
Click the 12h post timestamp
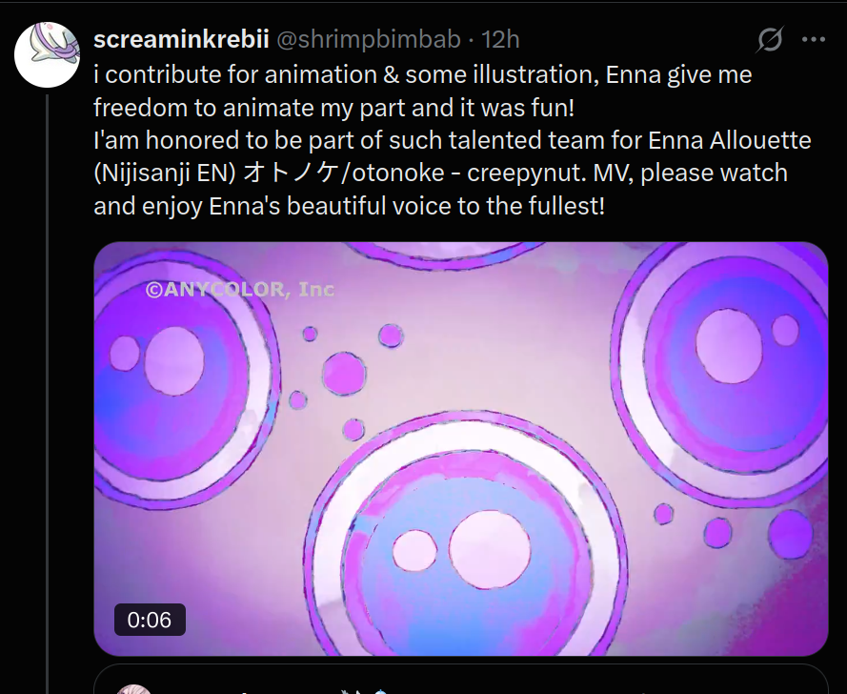tap(501, 39)
